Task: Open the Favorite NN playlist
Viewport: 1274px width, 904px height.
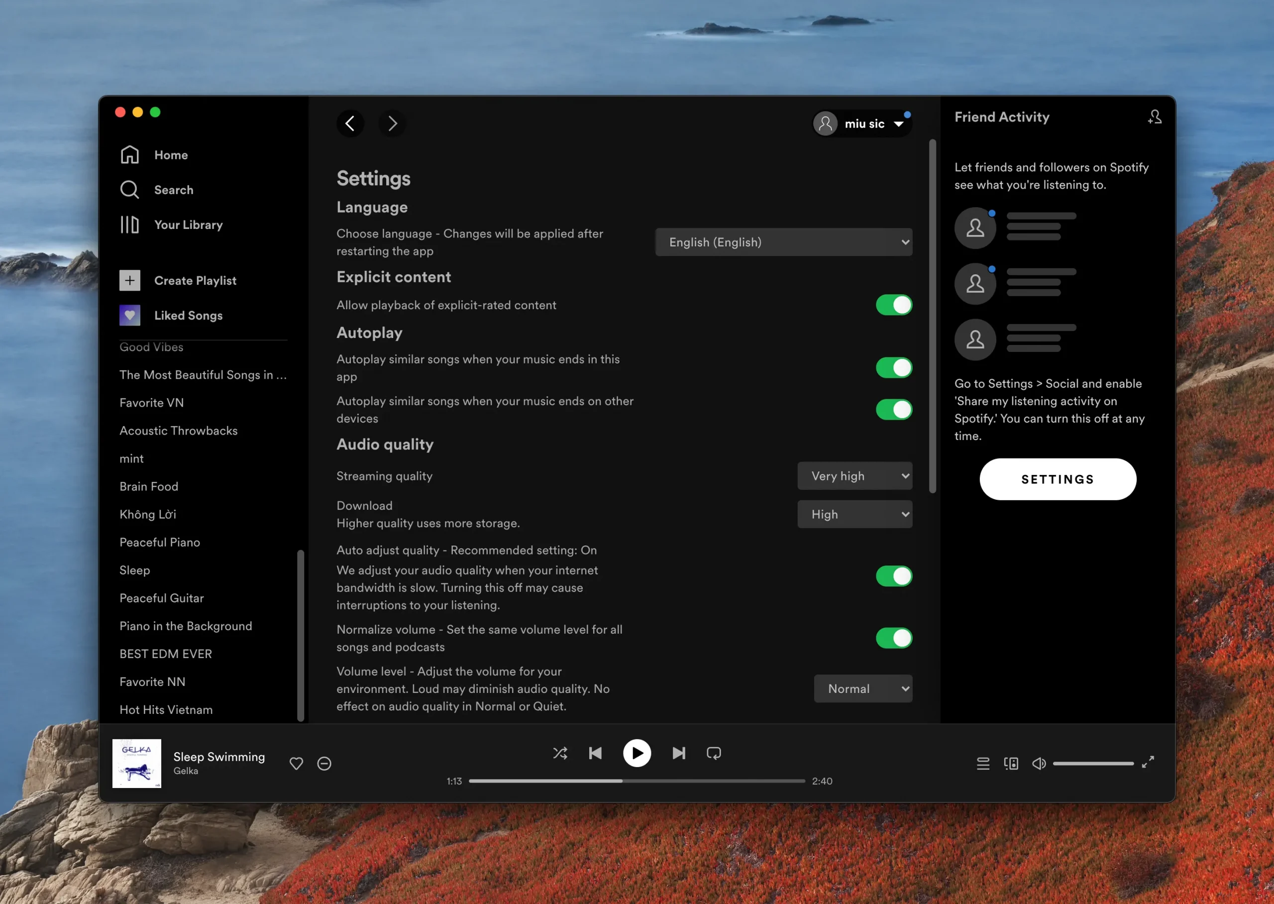Action: click(x=152, y=682)
